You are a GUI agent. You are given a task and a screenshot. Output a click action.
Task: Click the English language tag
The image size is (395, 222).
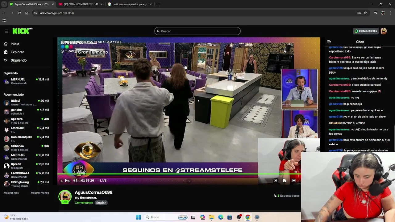tap(101, 203)
